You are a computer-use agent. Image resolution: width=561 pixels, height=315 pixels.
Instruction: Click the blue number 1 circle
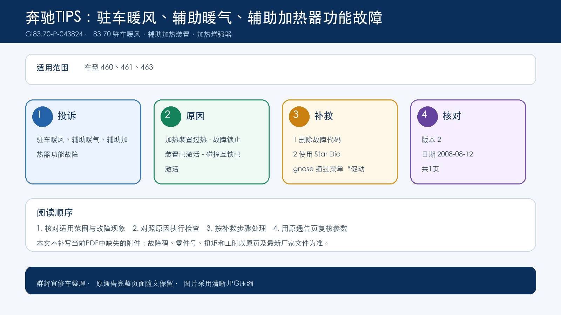42,117
